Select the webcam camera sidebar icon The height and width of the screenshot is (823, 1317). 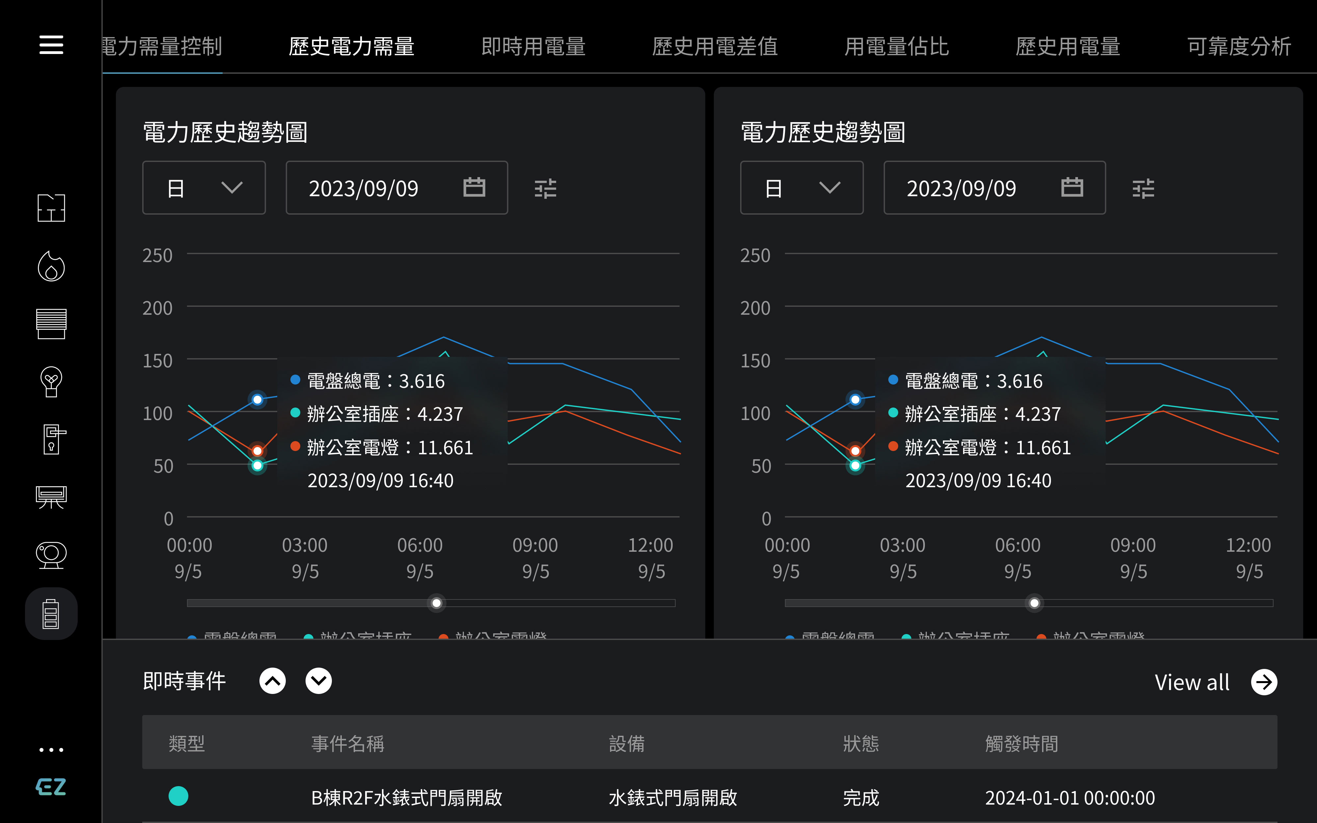click(51, 555)
